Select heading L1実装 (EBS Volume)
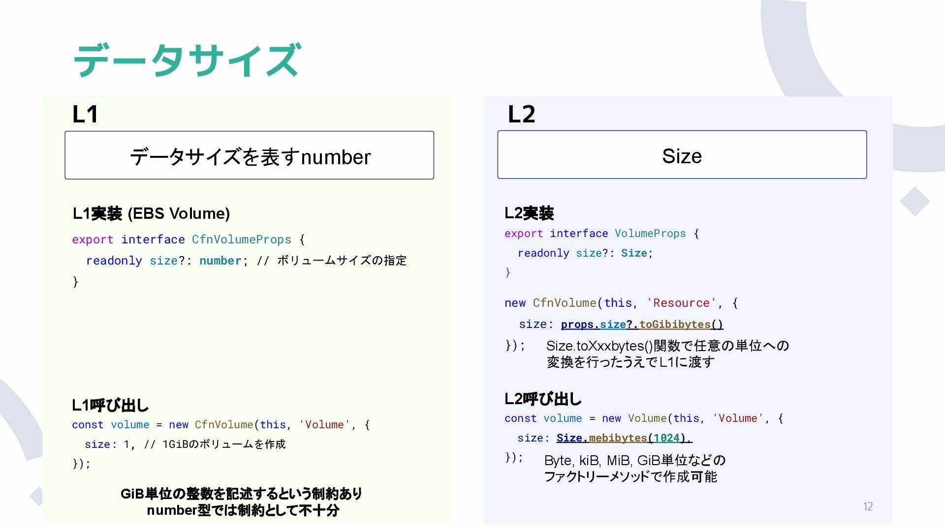Image resolution: width=945 pixels, height=531 pixels. [151, 213]
